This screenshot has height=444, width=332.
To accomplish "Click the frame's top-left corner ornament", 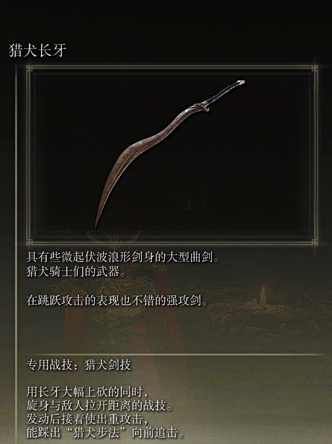I will click(29, 69).
